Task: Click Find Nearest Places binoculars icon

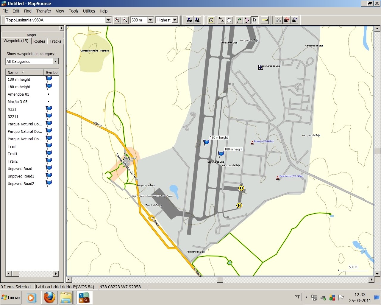Action: (x=287, y=20)
